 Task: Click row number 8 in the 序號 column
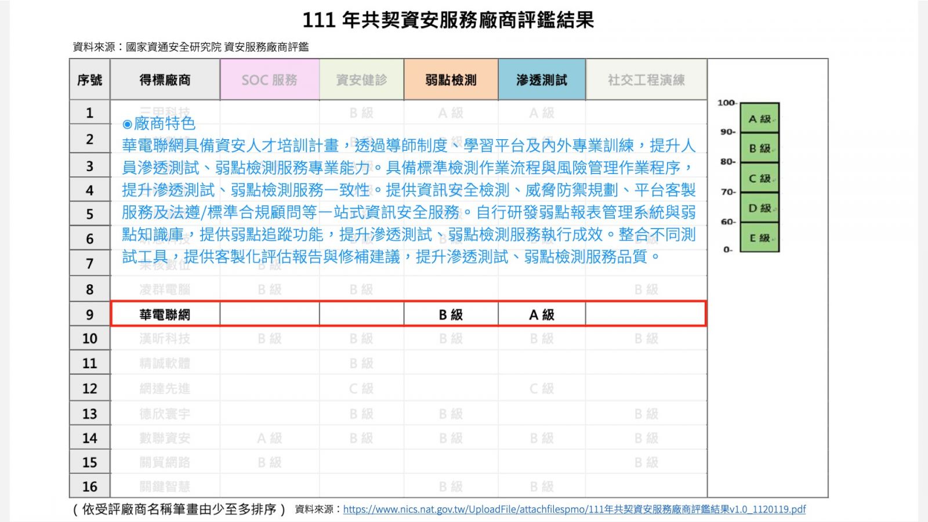click(90, 289)
